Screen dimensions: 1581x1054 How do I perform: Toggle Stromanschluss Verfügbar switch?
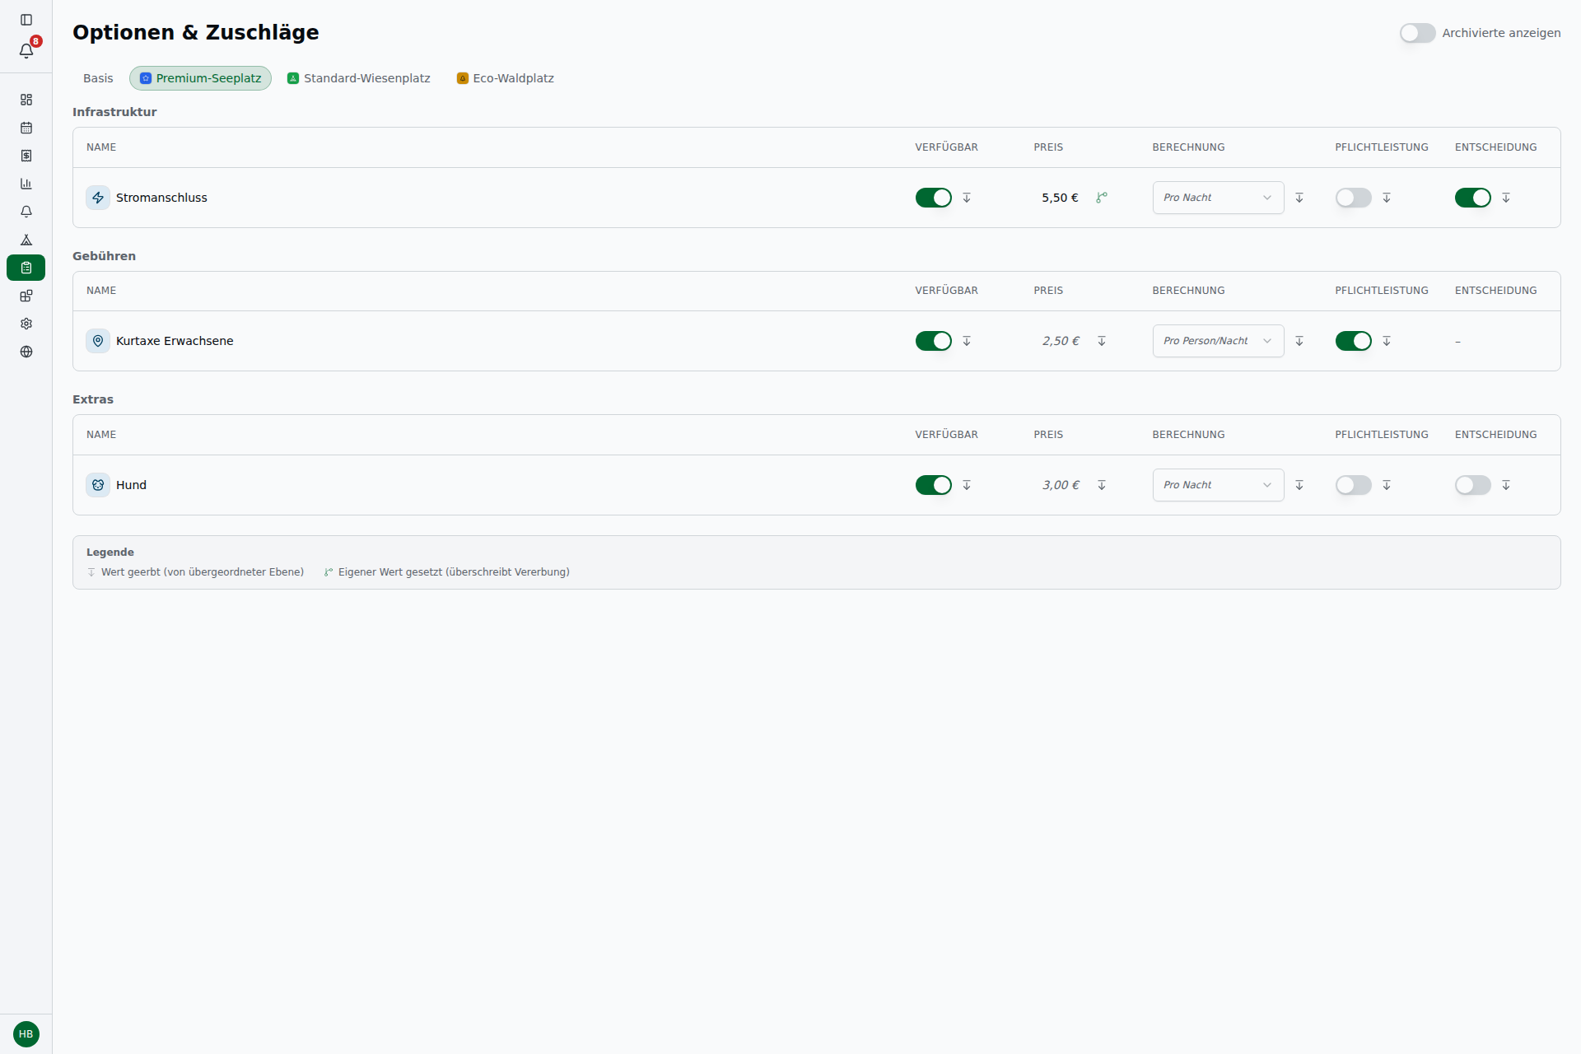point(933,198)
